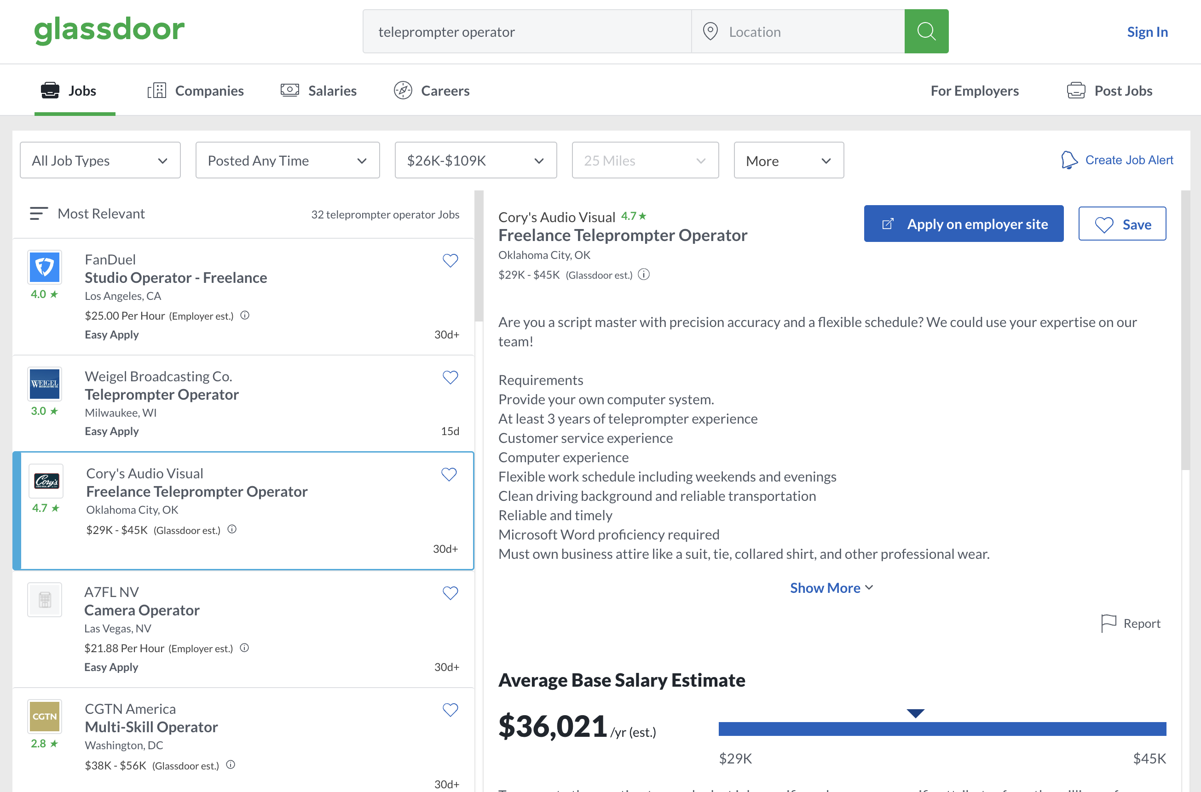Select the Jobs tab
The height and width of the screenshot is (792, 1201).
(x=75, y=91)
